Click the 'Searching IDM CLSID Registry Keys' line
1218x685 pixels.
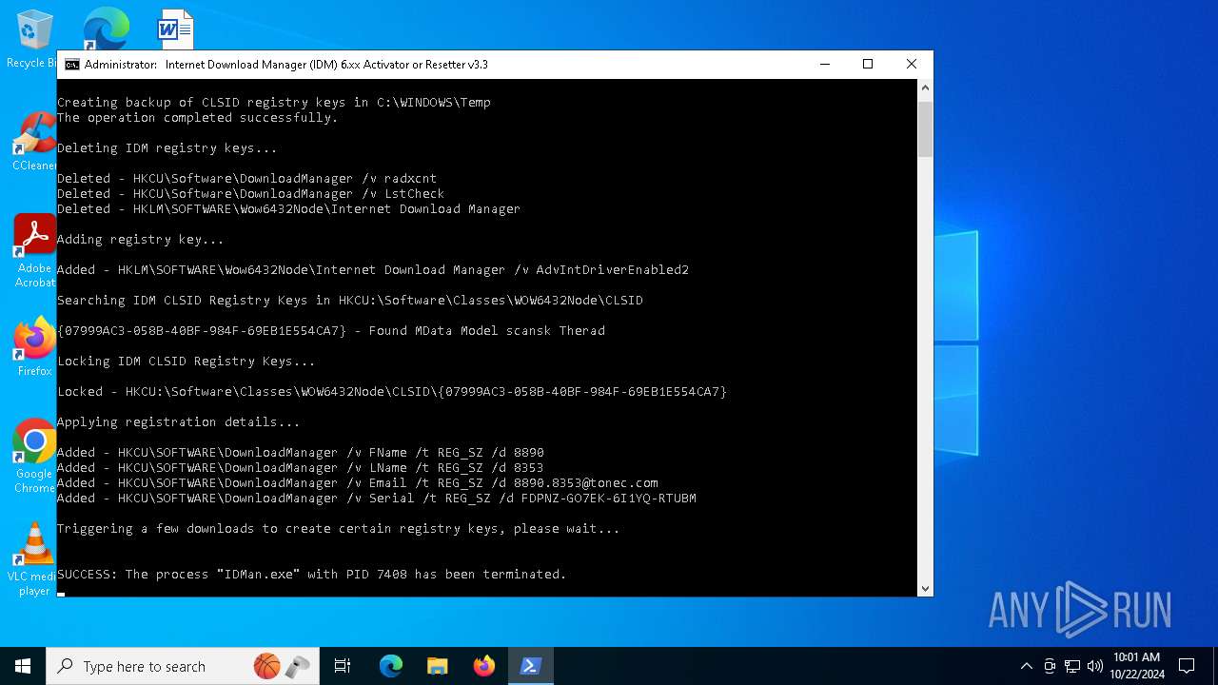[x=349, y=300]
